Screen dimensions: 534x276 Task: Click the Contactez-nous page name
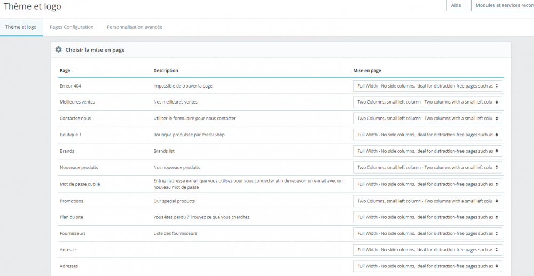pos(75,119)
